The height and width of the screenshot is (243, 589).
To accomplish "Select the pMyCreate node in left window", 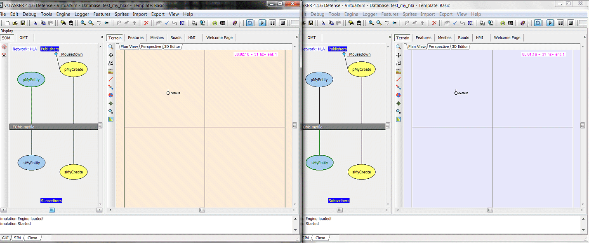I will click(73, 69).
